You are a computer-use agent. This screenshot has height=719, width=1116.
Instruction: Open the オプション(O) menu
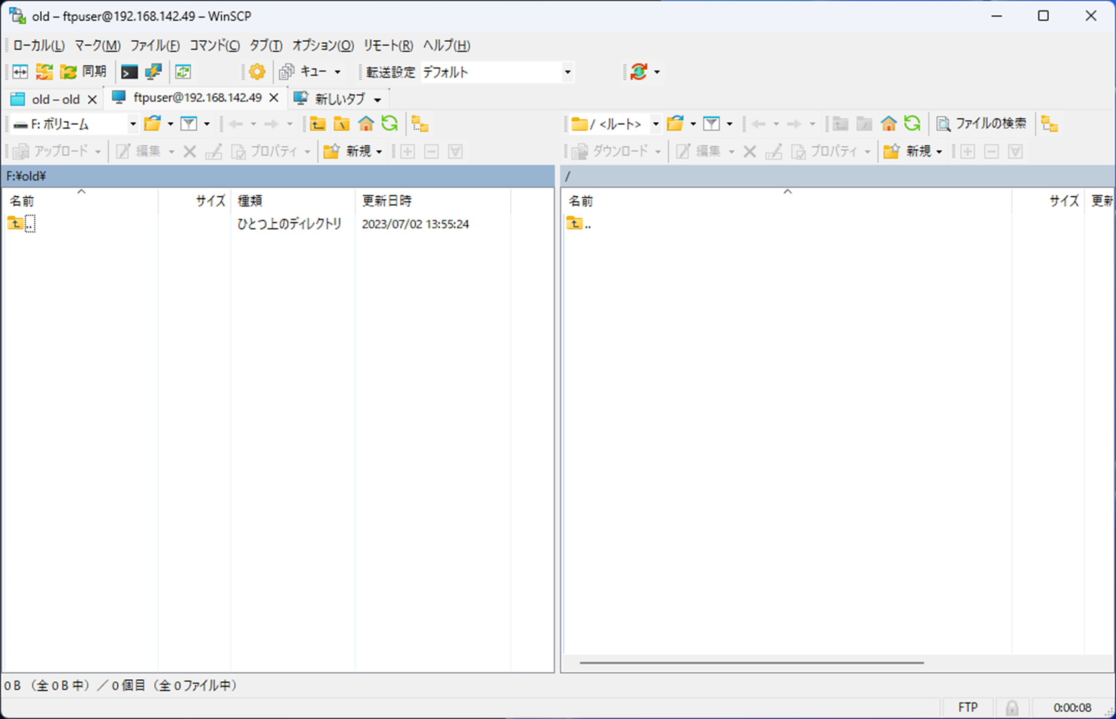point(323,45)
